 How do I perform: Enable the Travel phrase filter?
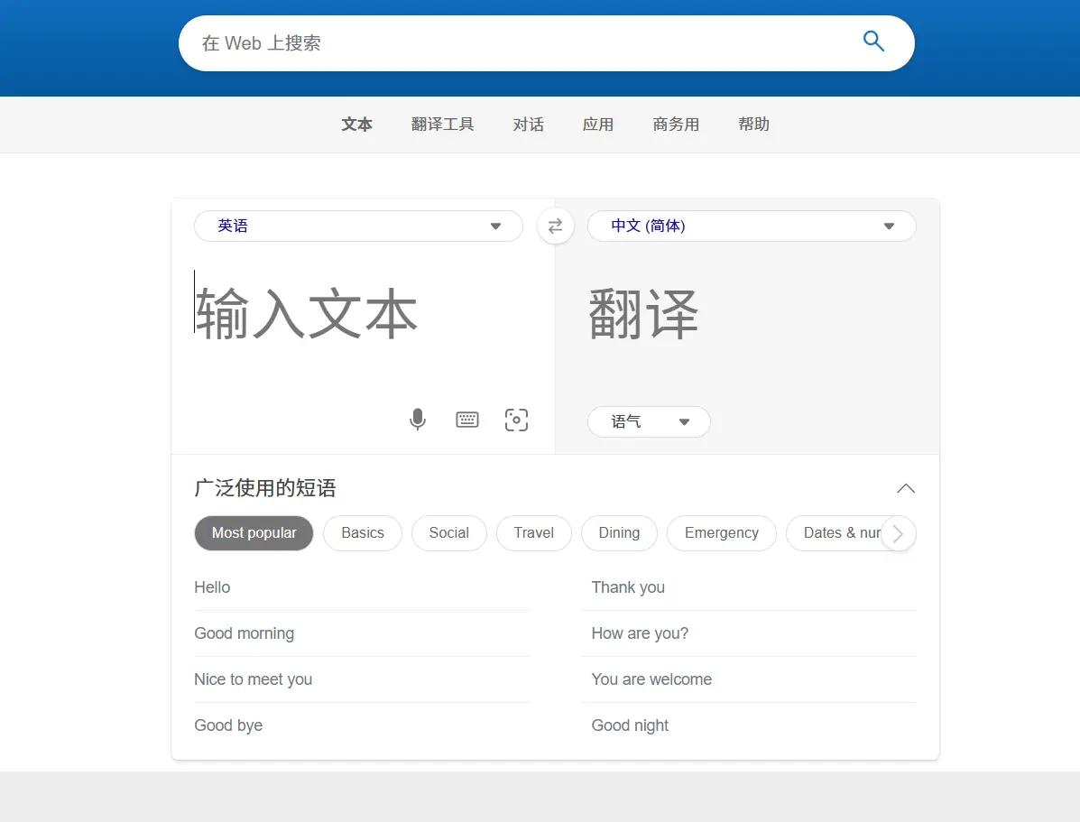pyautogui.click(x=533, y=533)
